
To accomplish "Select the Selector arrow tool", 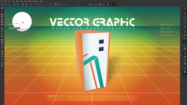I will pos(2,8).
